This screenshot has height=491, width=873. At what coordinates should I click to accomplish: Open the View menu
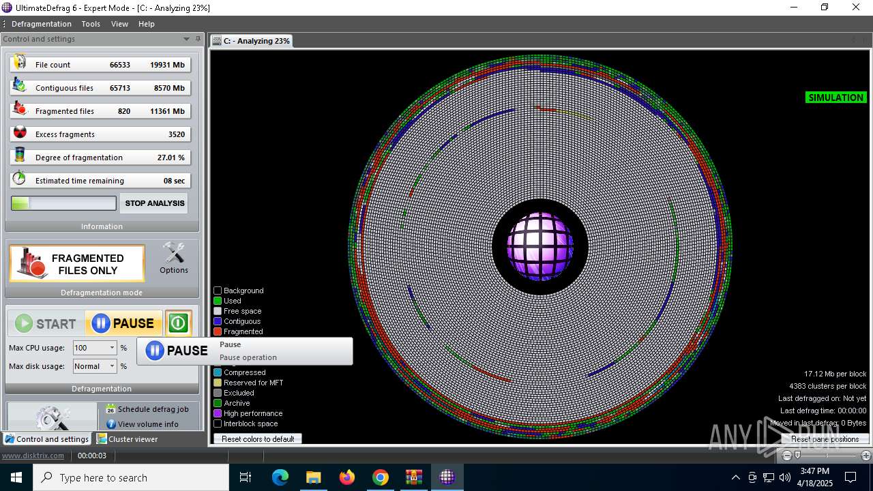pyautogui.click(x=119, y=24)
